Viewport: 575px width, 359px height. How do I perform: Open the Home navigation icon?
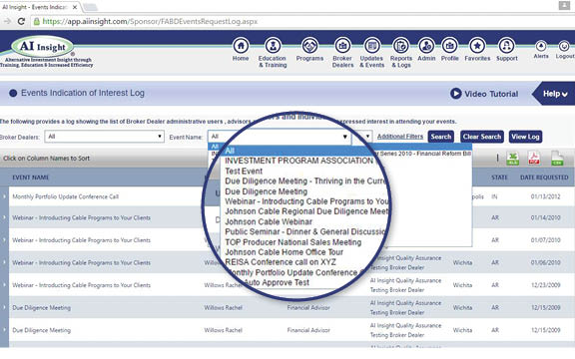click(241, 46)
